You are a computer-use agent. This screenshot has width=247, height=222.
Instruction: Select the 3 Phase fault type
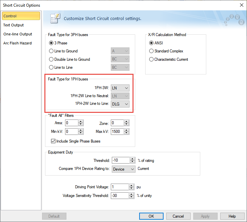tap(51, 43)
